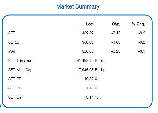158x113 pixels.
Task: Click the SET50 index row label
Action: pos(14,42)
